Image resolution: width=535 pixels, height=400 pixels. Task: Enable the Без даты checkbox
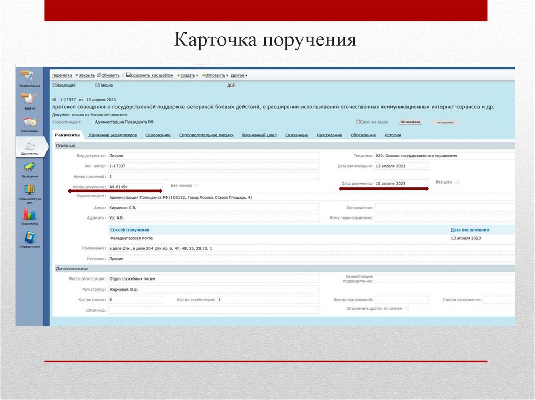(457, 181)
